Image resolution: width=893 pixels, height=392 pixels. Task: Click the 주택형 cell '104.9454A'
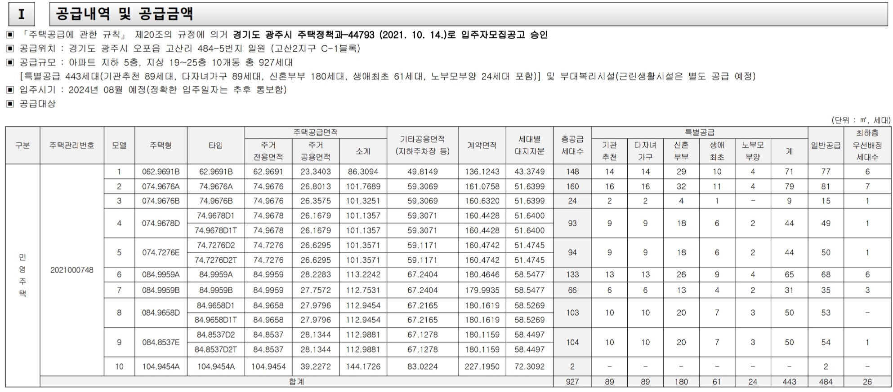coord(161,366)
